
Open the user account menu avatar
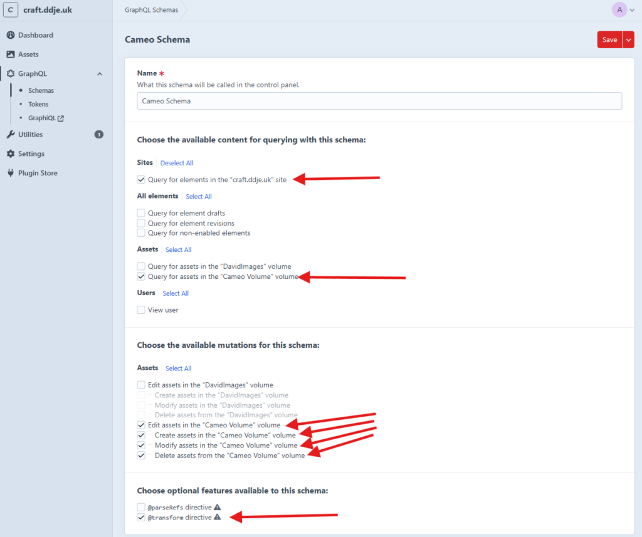click(x=619, y=9)
